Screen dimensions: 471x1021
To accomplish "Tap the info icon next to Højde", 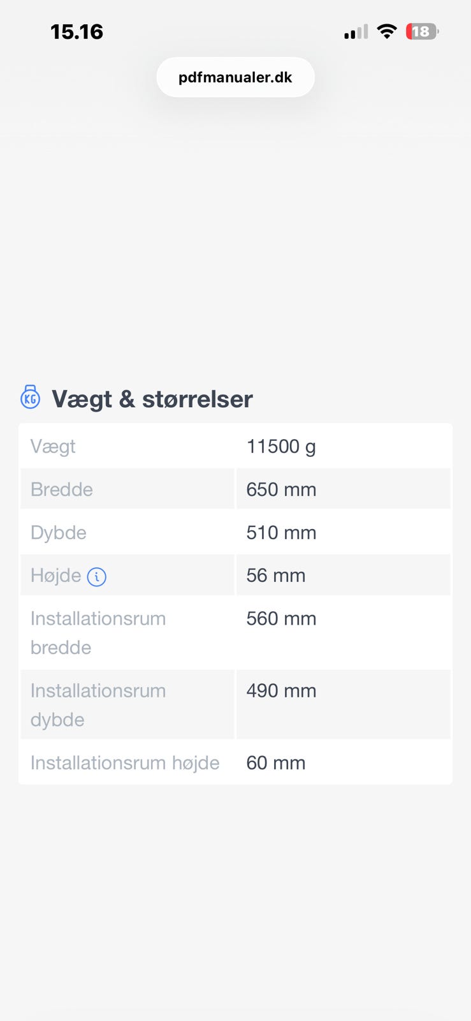I will (96, 577).
